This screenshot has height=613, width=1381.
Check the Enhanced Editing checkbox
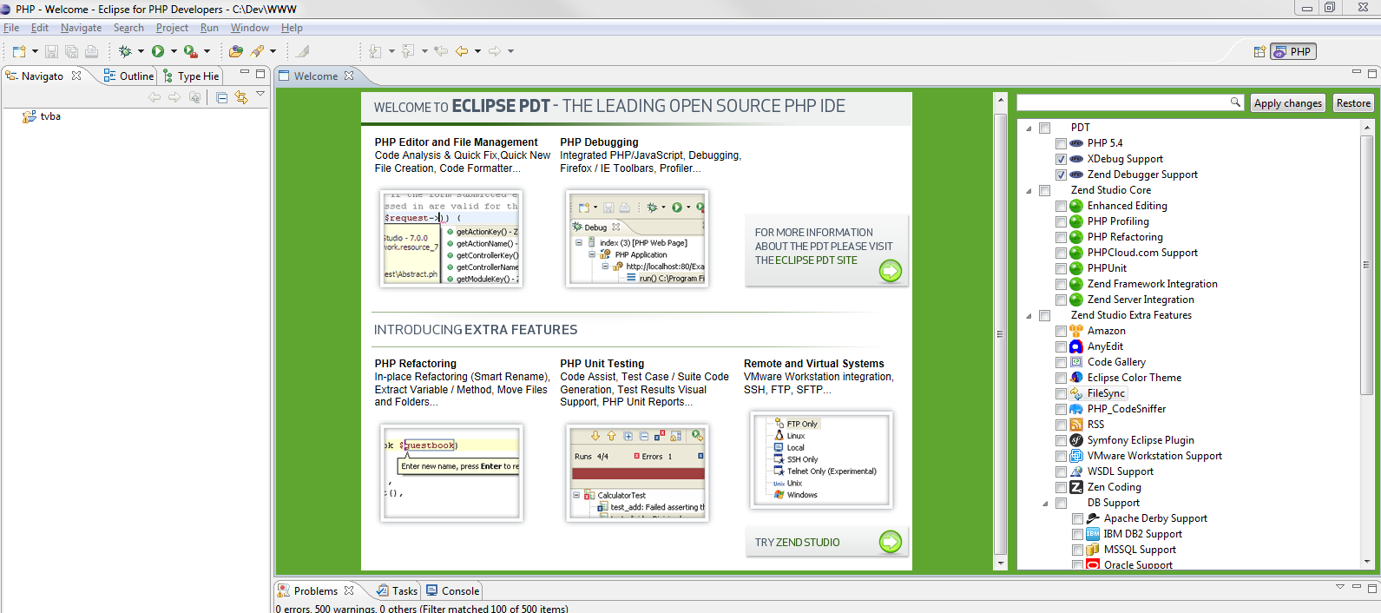(x=1061, y=206)
